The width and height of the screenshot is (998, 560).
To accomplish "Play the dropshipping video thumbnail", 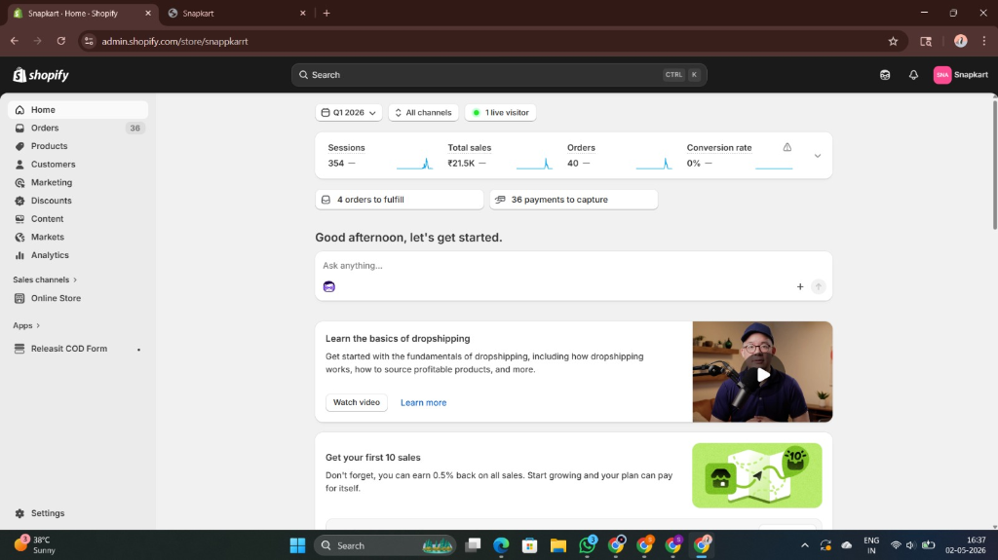I will pos(762,374).
